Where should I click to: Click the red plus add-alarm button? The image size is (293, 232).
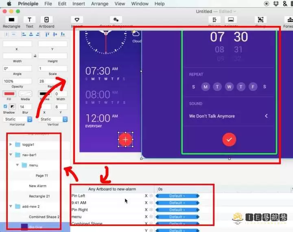coord(125,140)
